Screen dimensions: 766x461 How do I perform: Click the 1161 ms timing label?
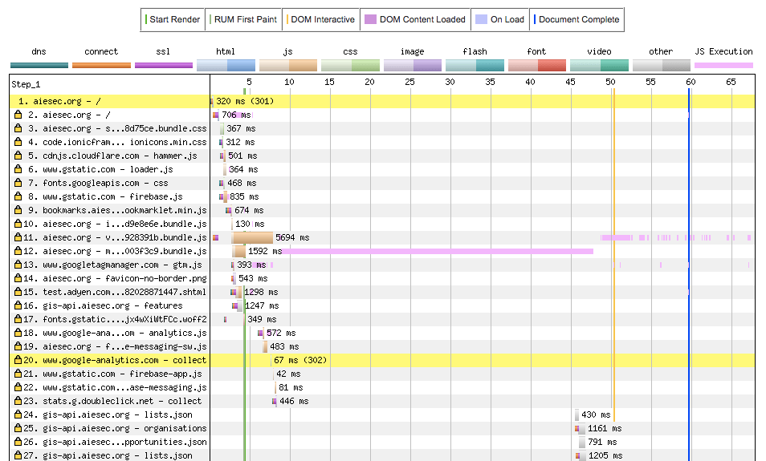(605, 428)
